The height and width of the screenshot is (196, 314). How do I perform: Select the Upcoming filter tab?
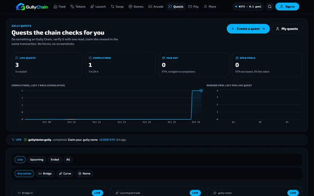[x=37, y=160]
